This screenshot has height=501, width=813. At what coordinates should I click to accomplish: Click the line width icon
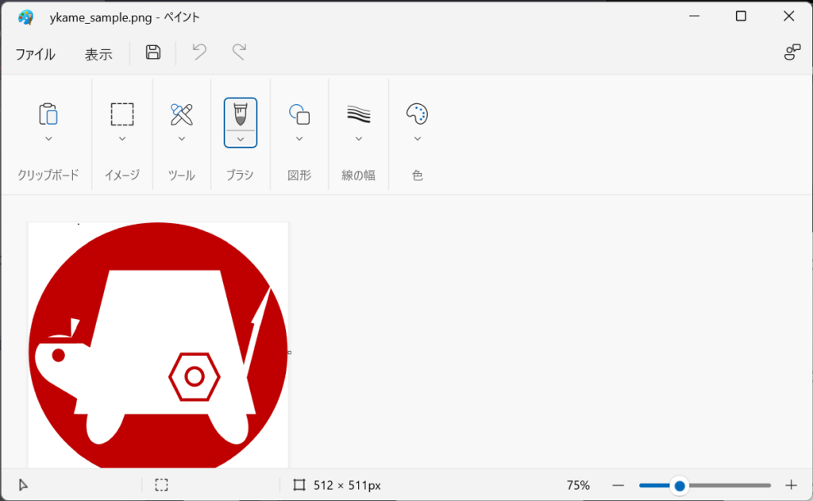pos(358,114)
